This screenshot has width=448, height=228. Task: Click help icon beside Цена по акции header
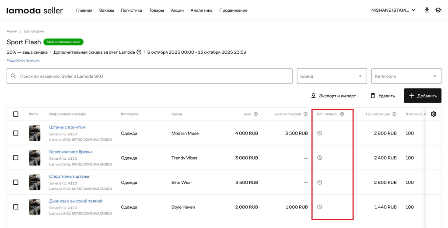[x=394, y=114]
